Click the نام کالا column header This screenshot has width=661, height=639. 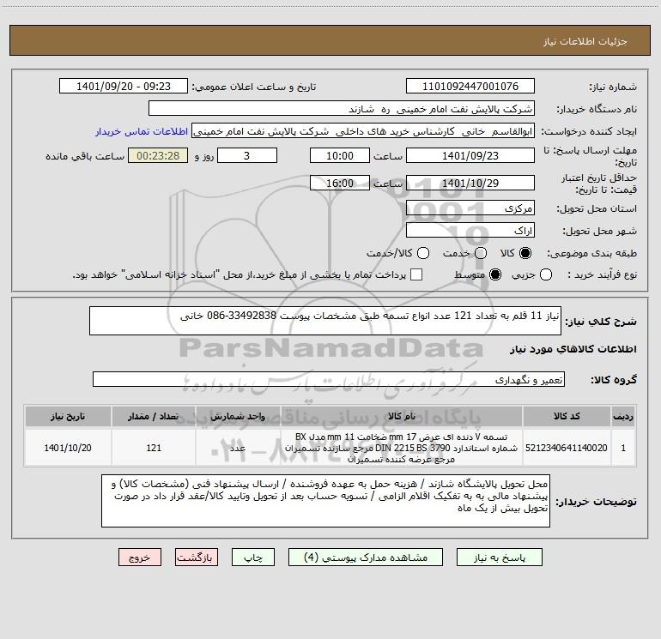coord(402,417)
